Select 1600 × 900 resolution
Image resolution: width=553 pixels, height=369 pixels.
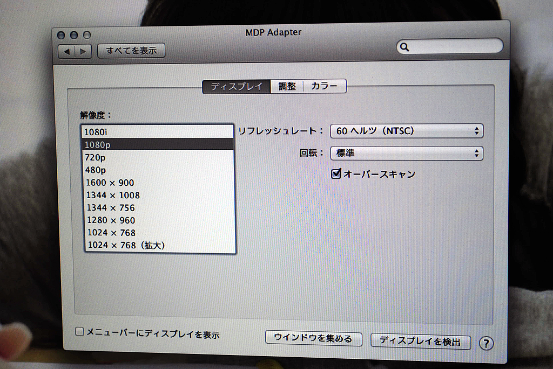point(158,183)
